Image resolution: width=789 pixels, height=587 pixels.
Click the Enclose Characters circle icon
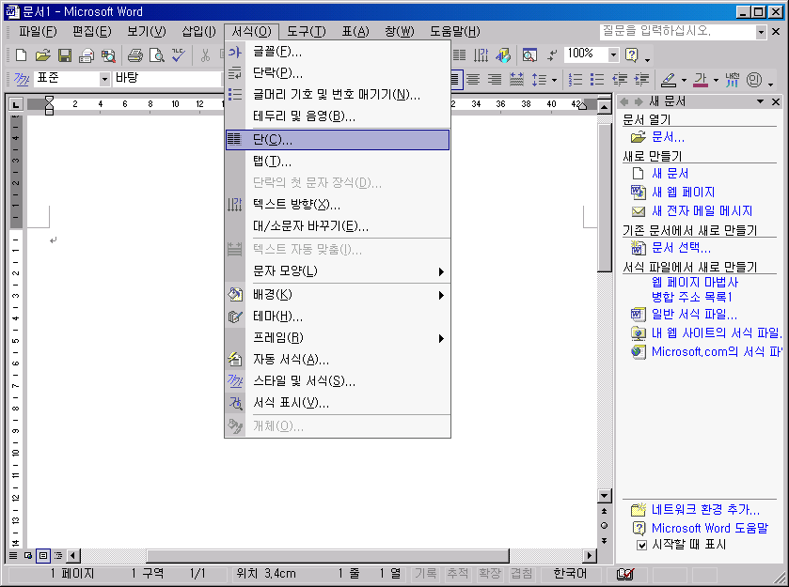click(754, 80)
